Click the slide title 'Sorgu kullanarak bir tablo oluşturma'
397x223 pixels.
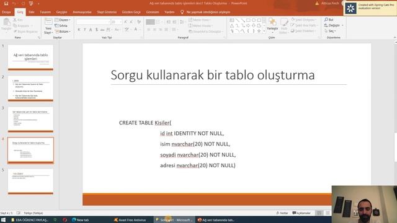(x=213, y=75)
